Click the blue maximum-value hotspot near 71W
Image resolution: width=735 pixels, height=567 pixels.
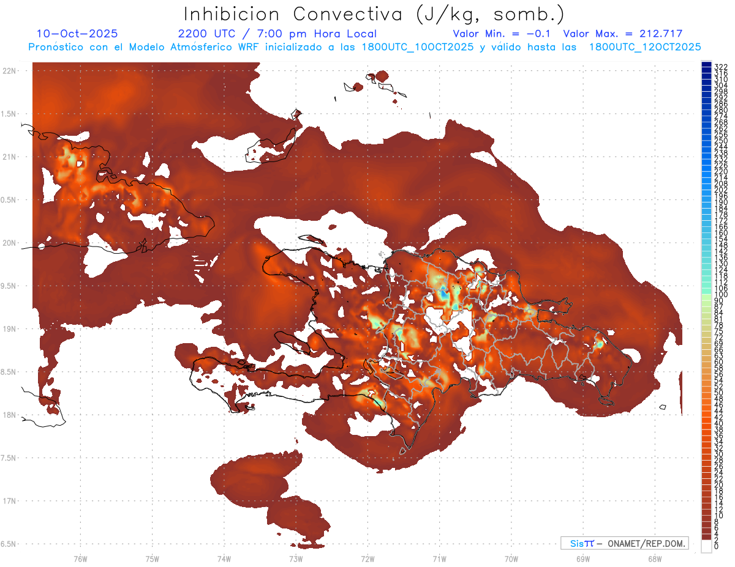pyautogui.click(x=442, y=294)
